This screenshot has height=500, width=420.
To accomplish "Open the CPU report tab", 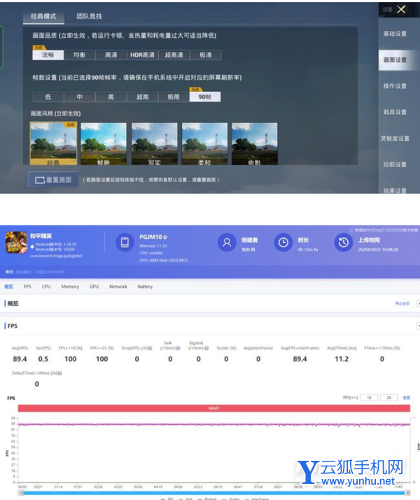I will tap(46, 286).
